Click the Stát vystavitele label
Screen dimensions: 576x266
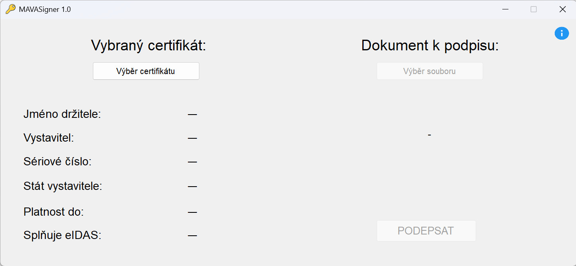point(63,186)
